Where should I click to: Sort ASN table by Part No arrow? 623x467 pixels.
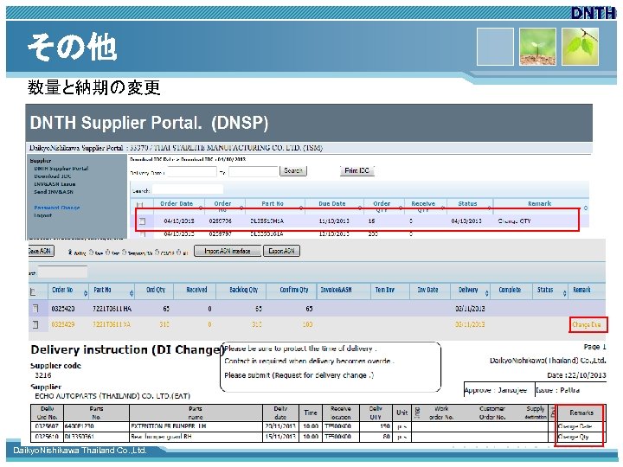132,293
